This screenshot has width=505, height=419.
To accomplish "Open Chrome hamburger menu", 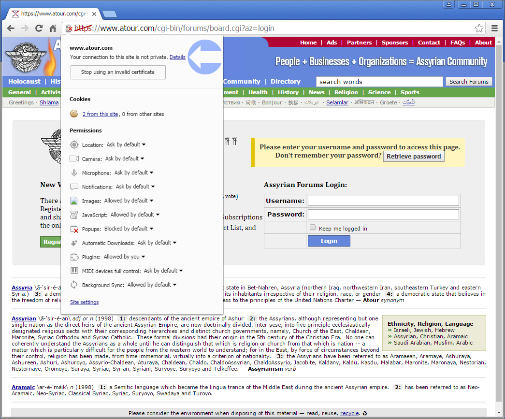I will pyautogui.click(x=495, y=29).
